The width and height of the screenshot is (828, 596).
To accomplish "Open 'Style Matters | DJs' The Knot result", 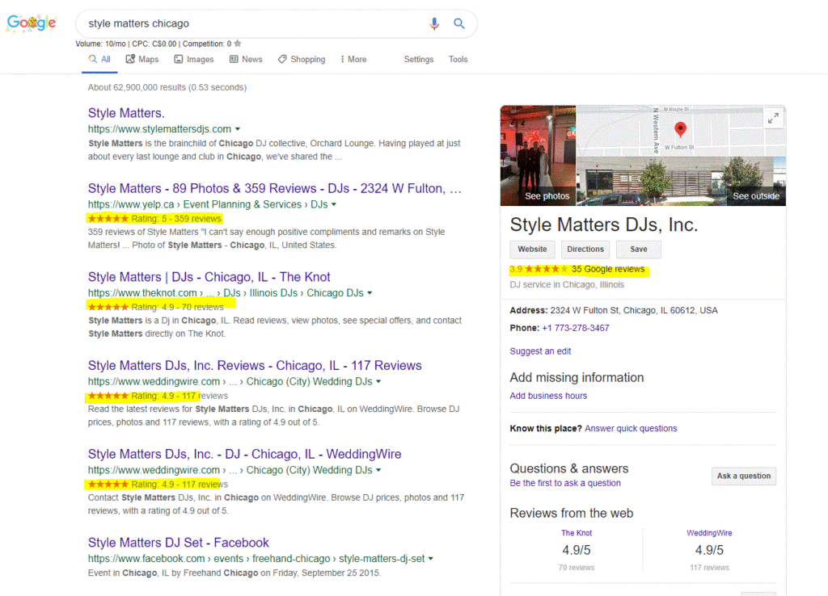I will tap(209, 278).
